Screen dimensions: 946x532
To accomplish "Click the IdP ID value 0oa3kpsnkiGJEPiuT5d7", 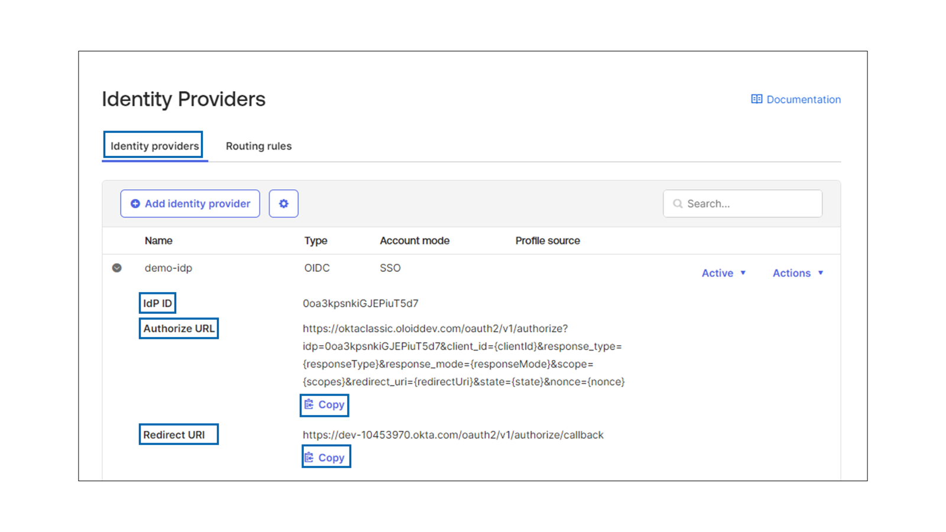I will pyautogui.click(x=361, y=303).
